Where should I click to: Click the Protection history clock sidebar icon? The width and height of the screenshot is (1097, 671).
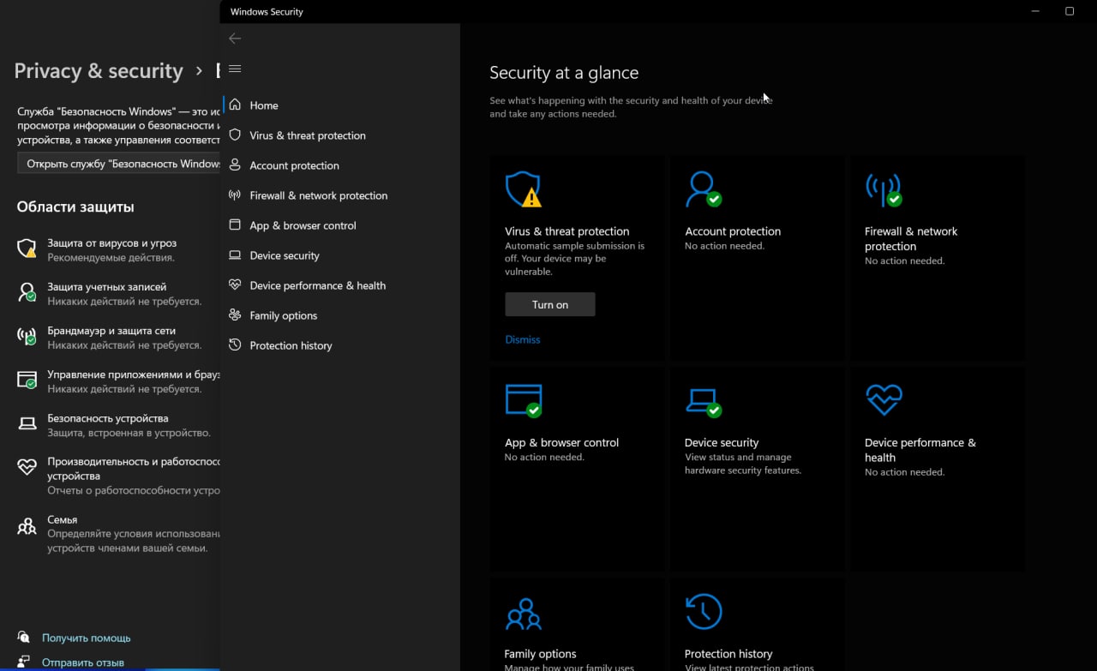tap(235, 345)
